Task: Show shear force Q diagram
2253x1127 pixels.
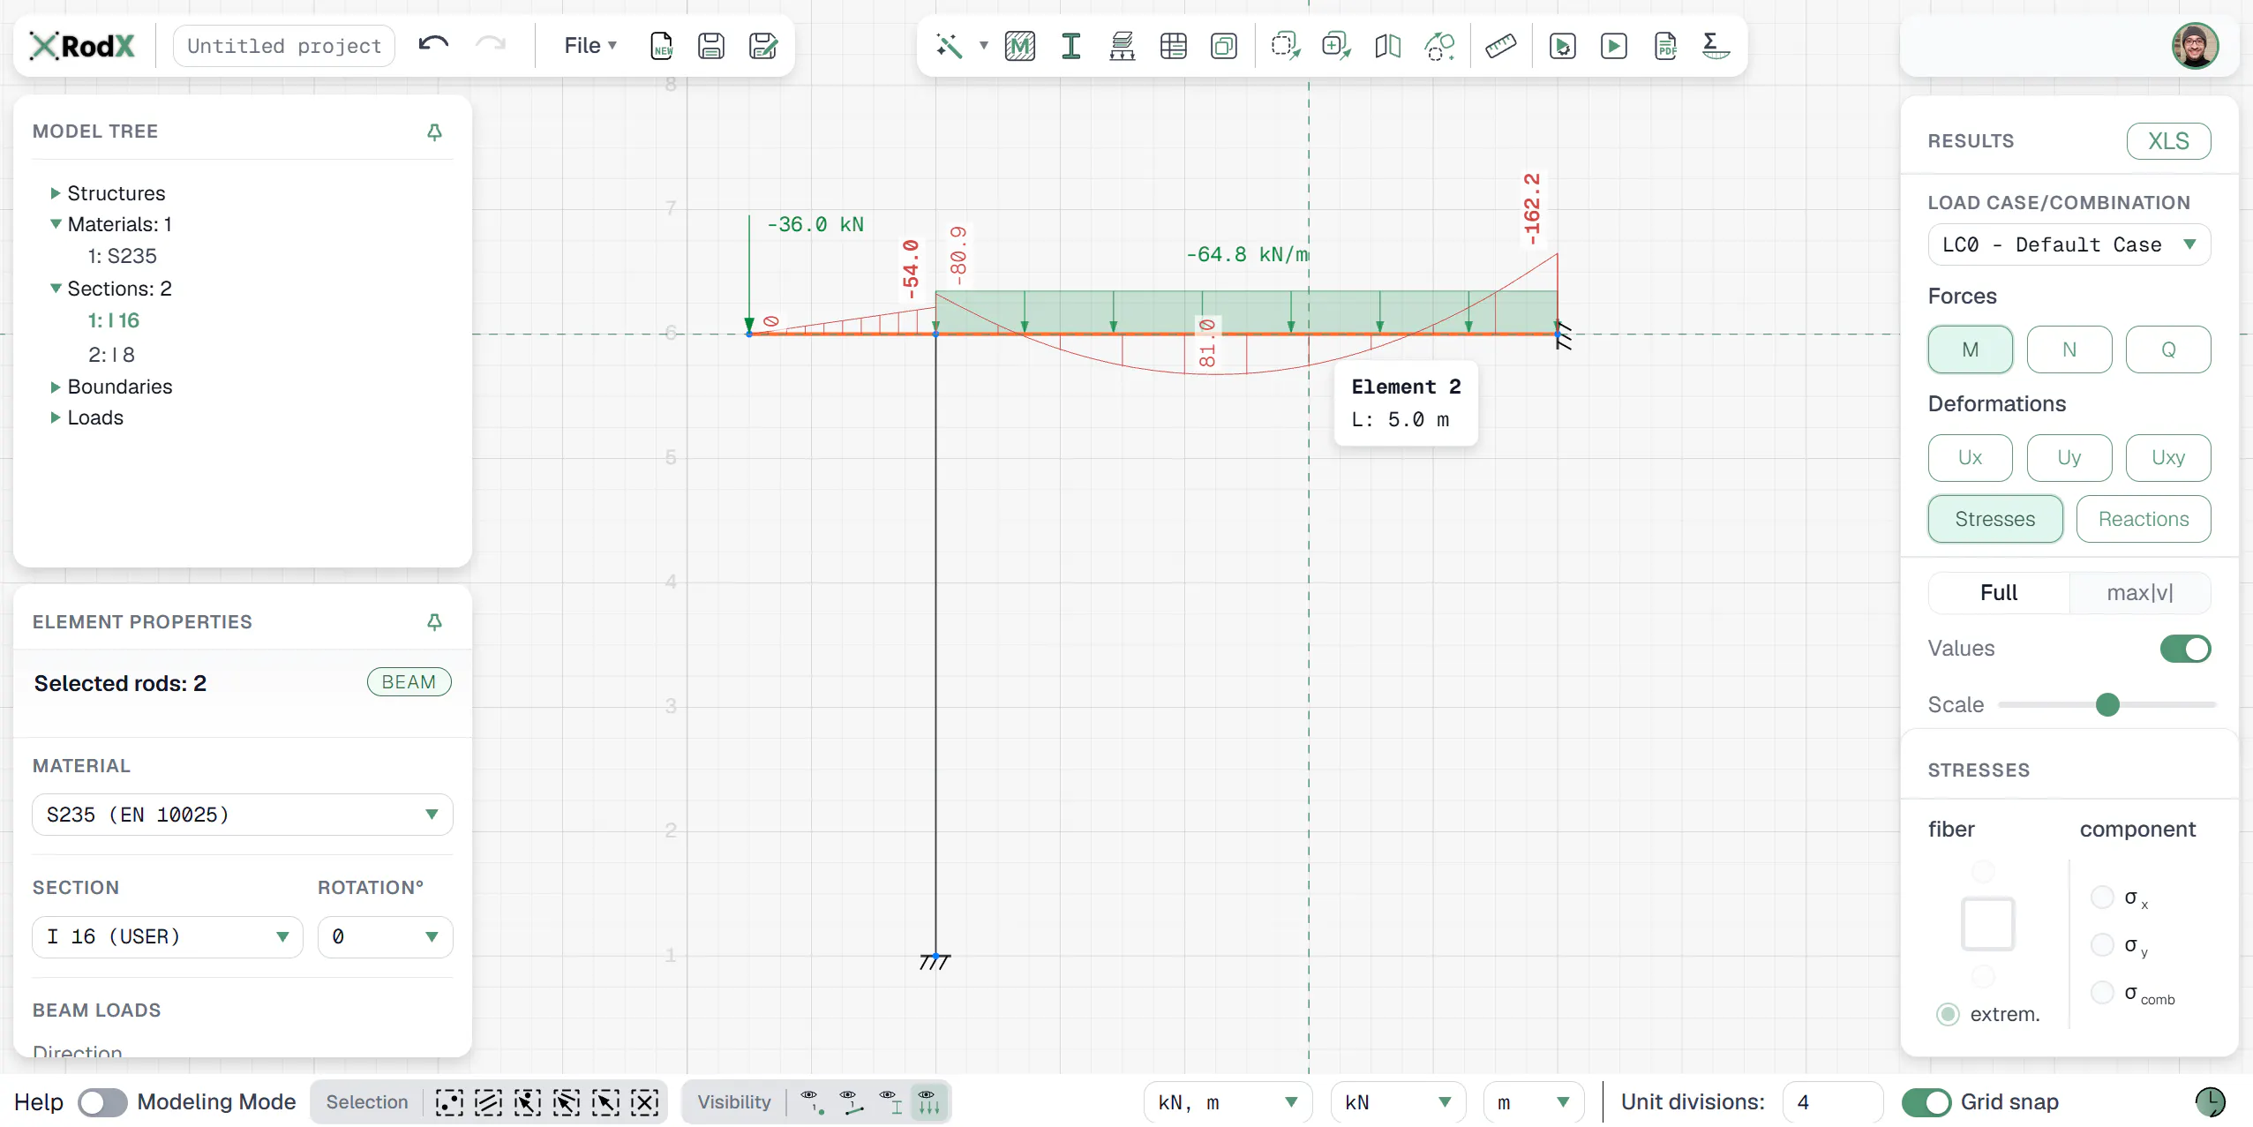Action: coord(2167,349)
